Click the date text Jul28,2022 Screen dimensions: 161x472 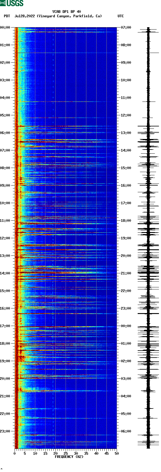coord(25,16)
